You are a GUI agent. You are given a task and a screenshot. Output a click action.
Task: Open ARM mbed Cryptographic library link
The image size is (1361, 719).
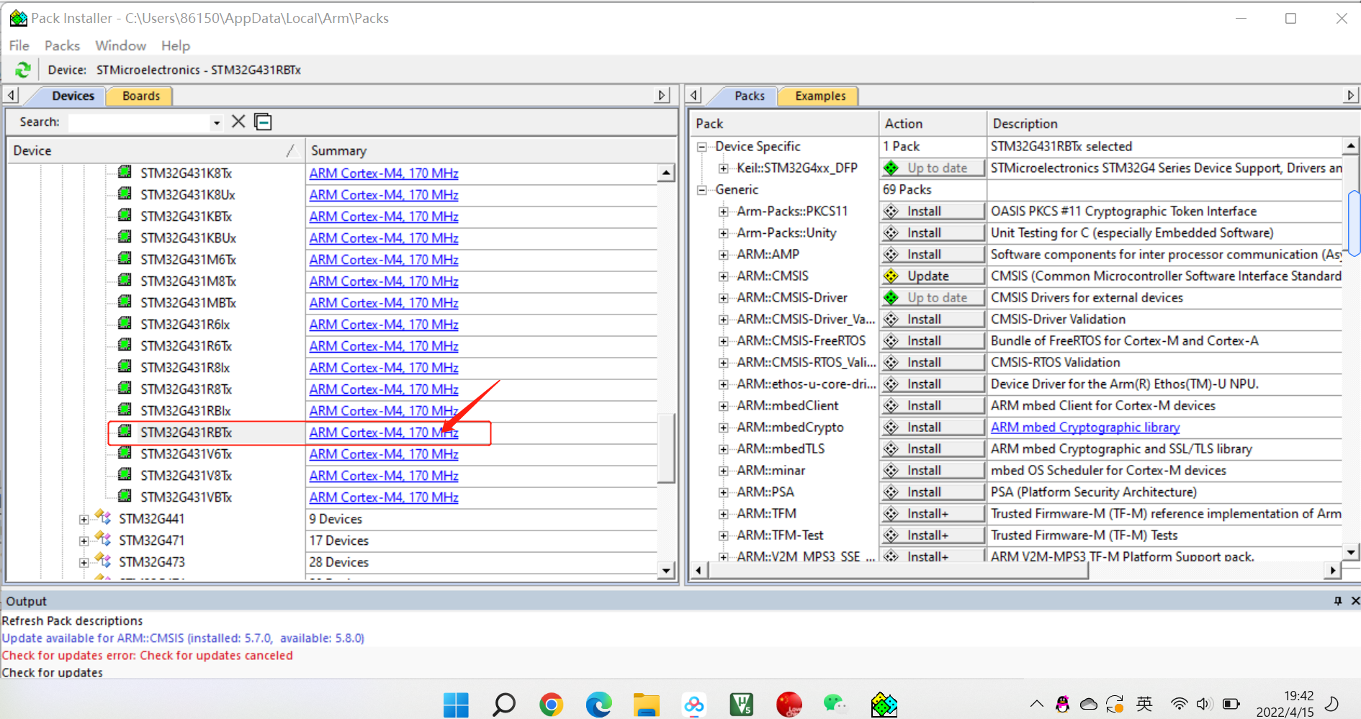[1085, 427]
